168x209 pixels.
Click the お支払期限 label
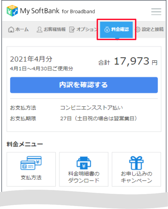click(x=23, y=118)
